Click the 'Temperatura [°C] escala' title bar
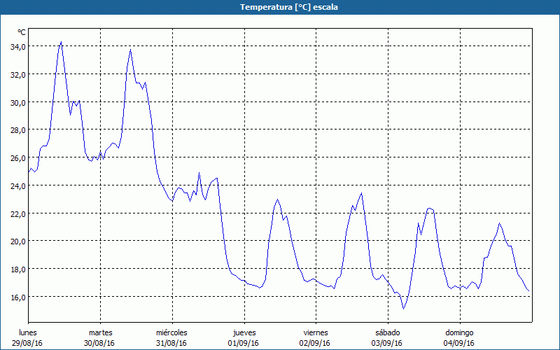560x350 pixels. tap(280, 7)
